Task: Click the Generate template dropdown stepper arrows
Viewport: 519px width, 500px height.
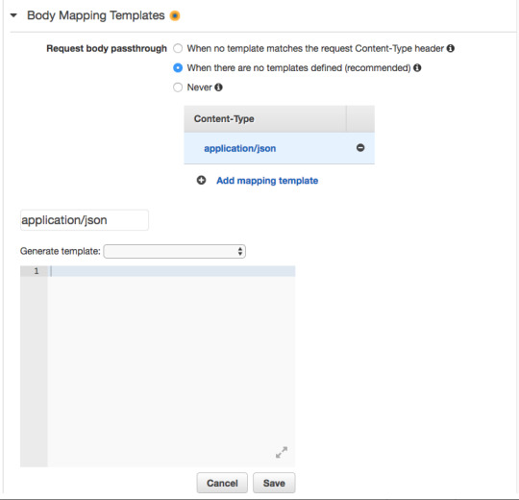Action: [240, 251]
